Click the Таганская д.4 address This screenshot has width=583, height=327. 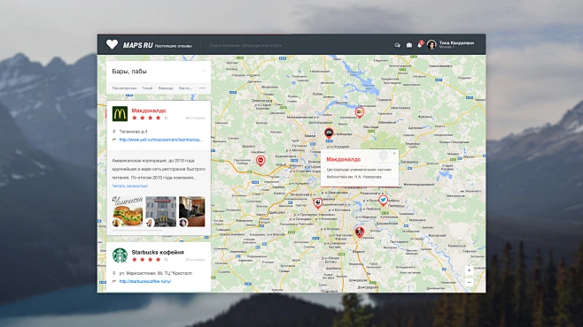133,132
